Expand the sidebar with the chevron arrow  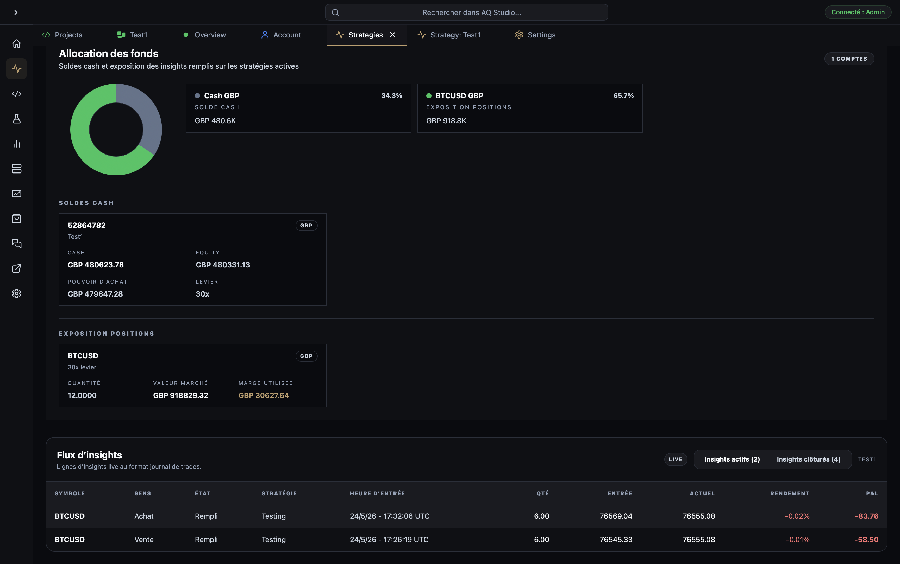16,12
